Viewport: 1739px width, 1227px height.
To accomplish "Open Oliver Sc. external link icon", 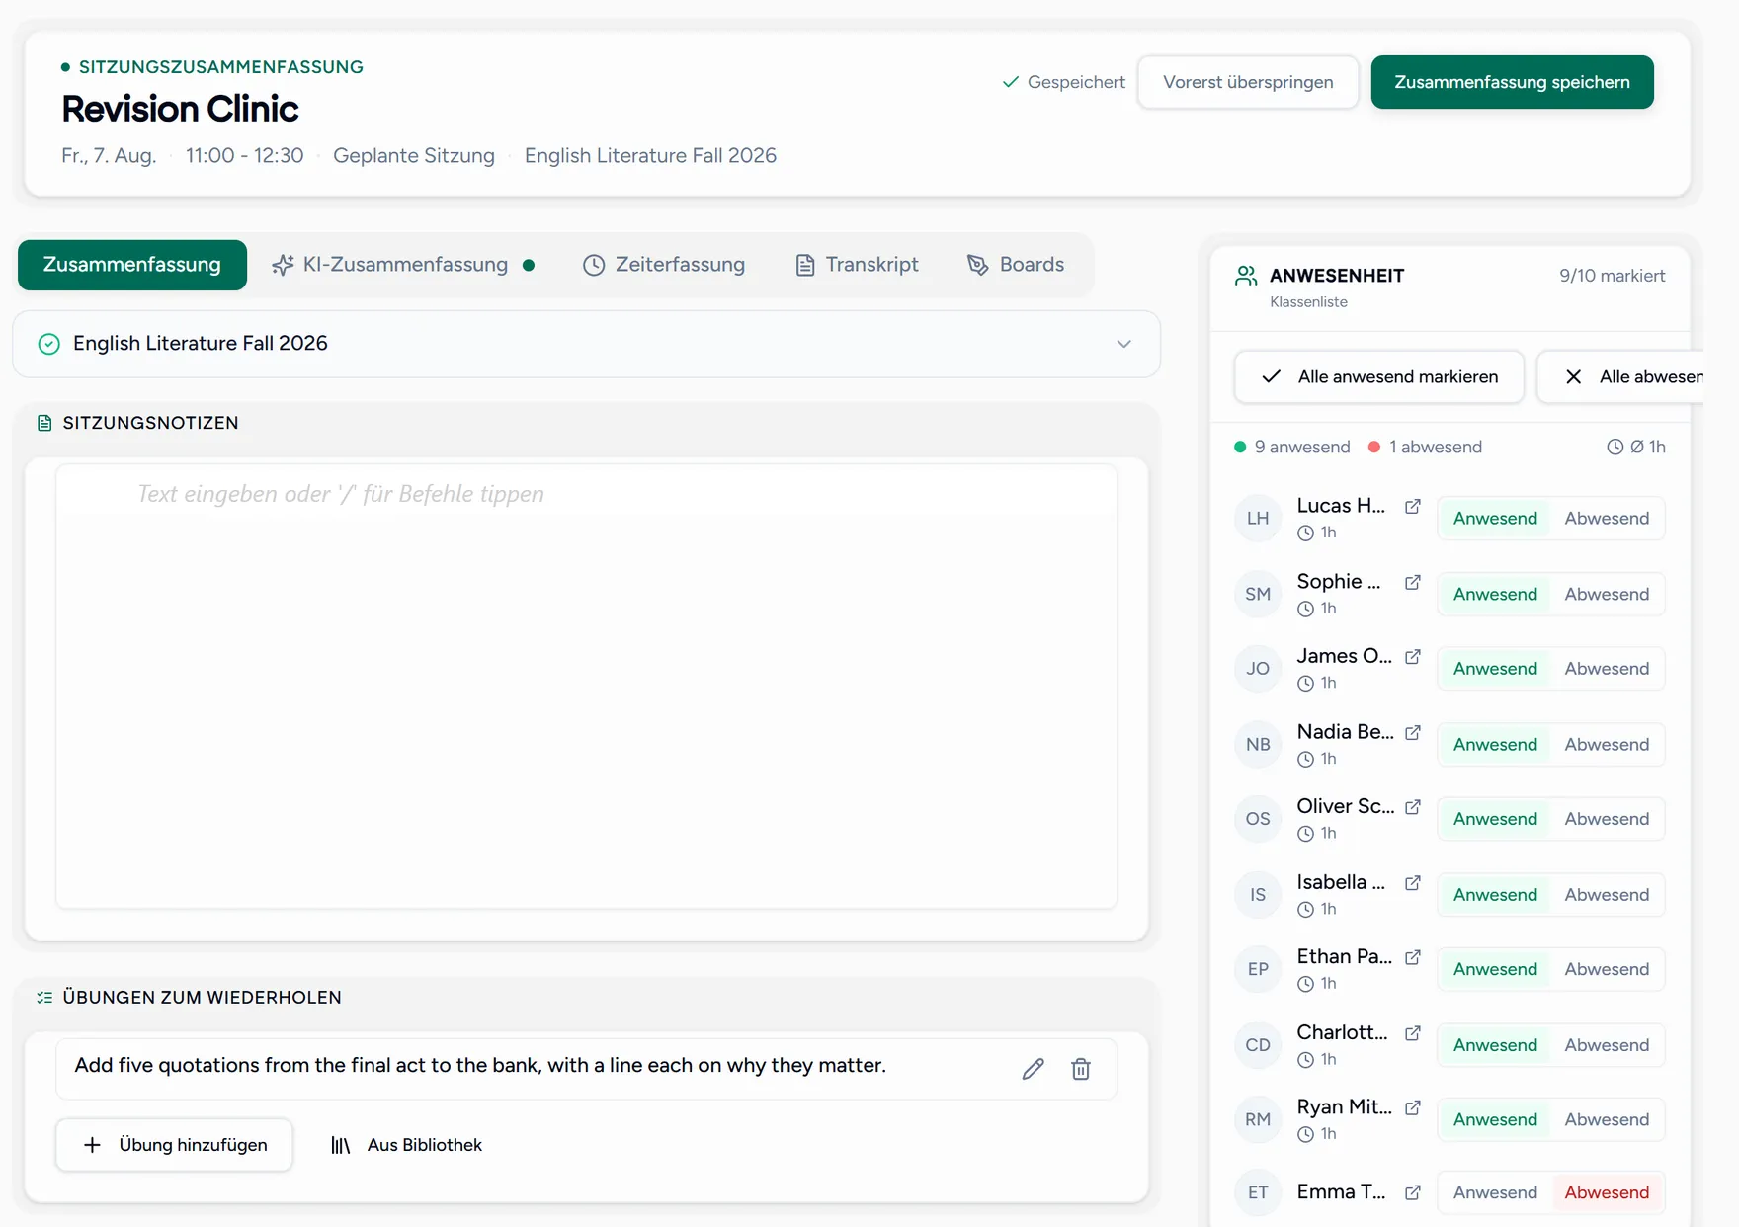I will click(1413, 806).
